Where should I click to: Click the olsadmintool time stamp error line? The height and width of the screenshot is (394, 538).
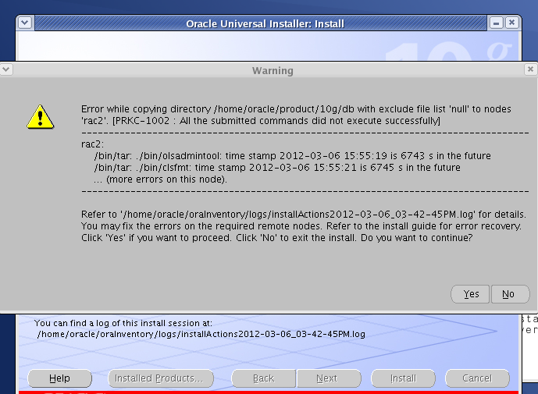[292, 156]
